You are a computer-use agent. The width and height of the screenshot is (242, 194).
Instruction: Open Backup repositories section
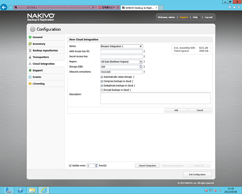point(45,51)
